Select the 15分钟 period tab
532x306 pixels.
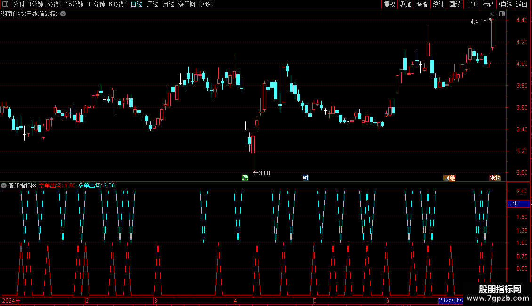tap(74, 4)
